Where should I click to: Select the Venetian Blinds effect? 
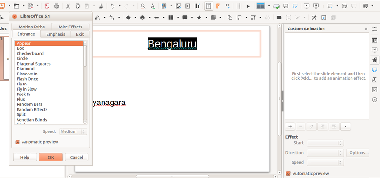click(x=49, y=120)
